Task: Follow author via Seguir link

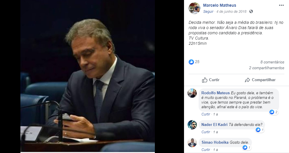Action: [208, 11]
